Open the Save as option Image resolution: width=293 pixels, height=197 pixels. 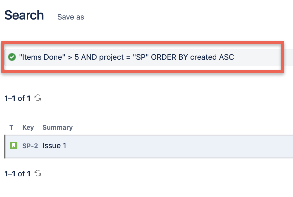(x=71, y=17)
